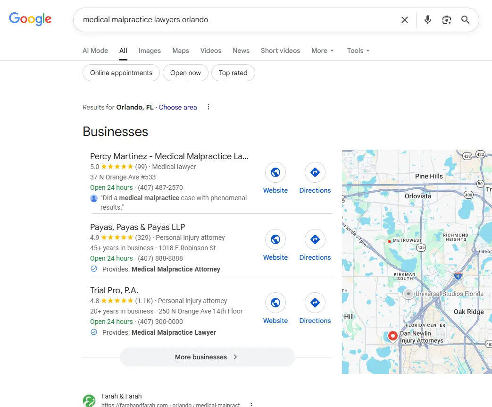This screenshot has width=492, height=407.
Task: Click the magnifying glass search icon
Action: [465, 20]
